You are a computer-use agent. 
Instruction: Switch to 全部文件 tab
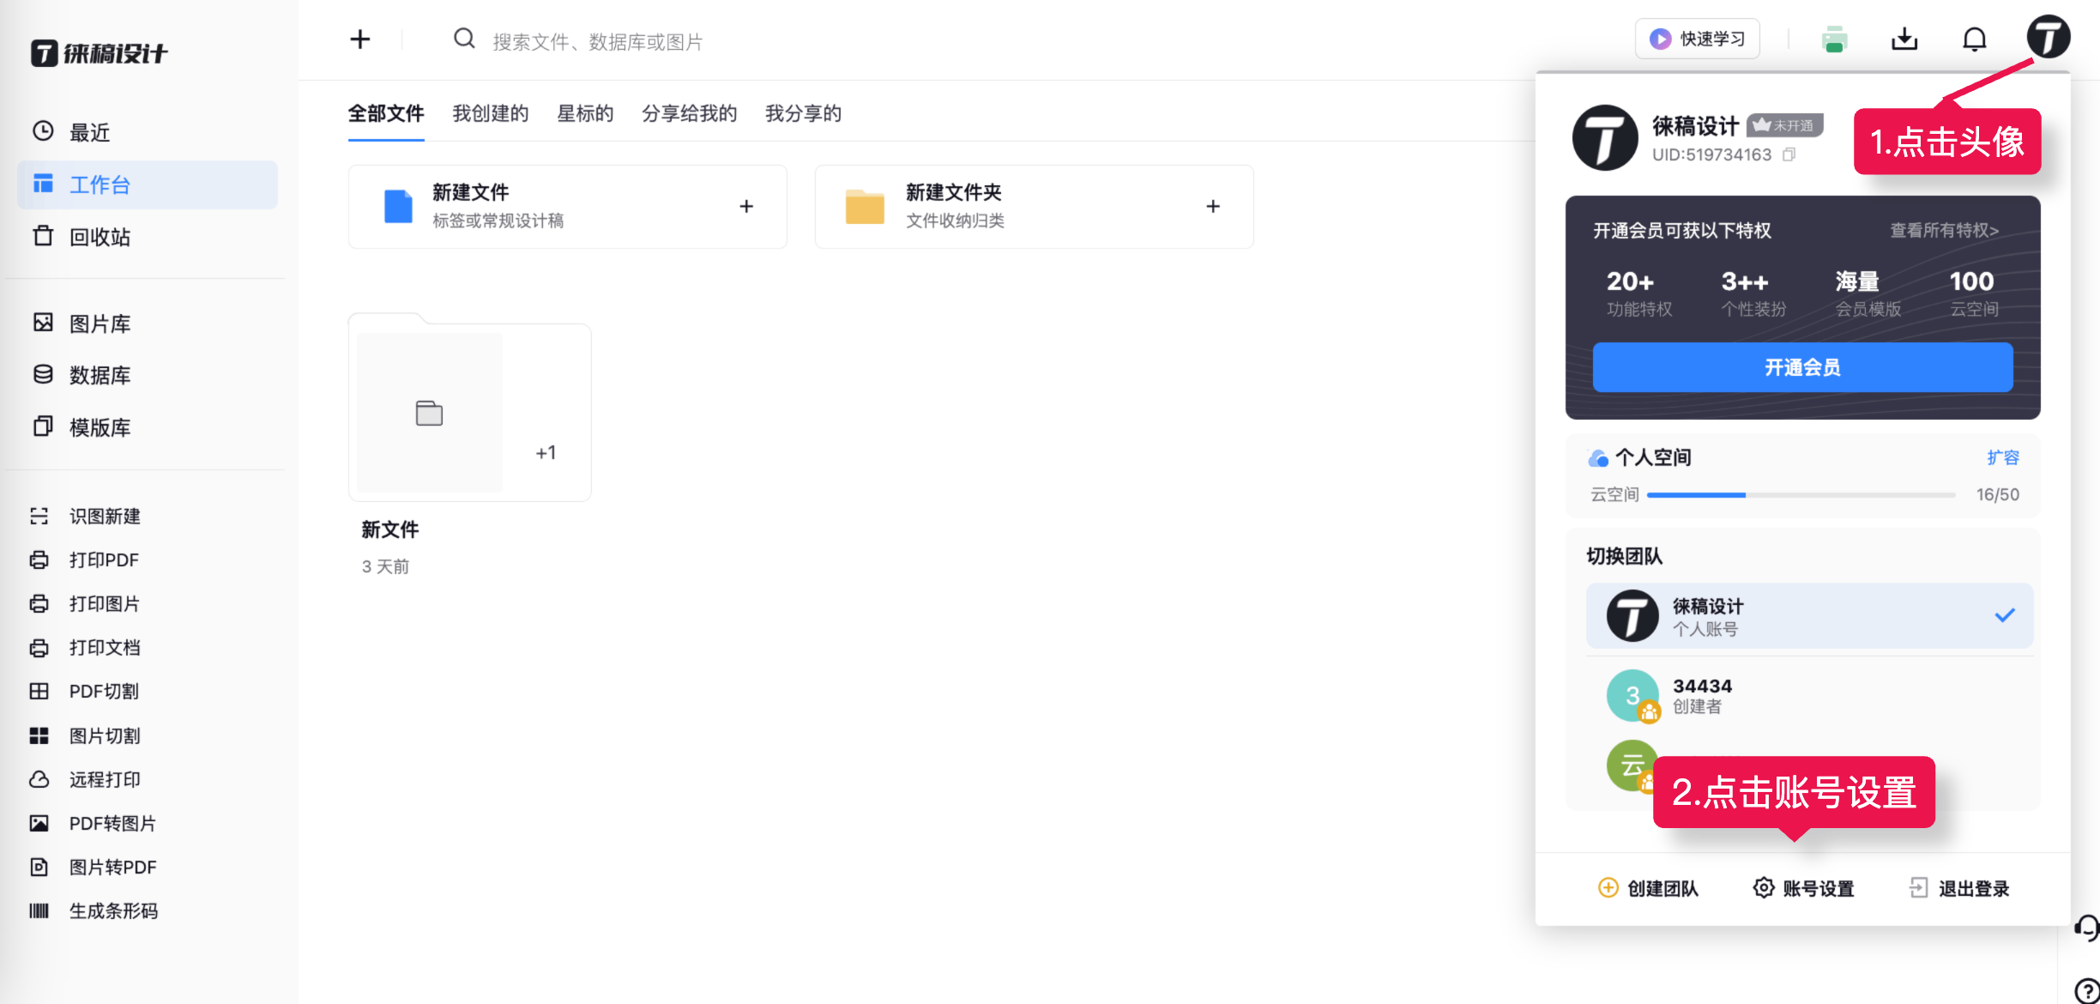point(386,113)
